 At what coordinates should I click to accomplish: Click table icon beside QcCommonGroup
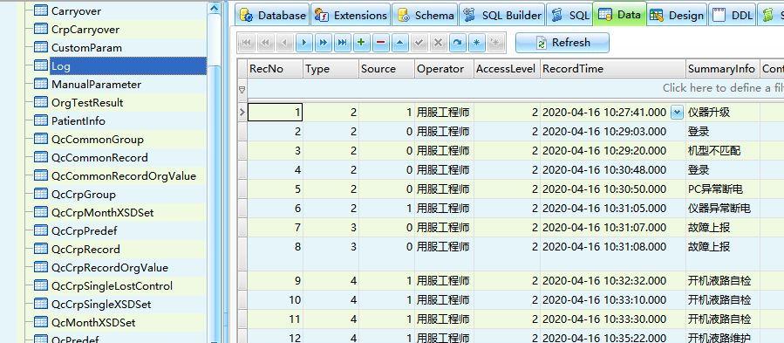click(41, 139)
